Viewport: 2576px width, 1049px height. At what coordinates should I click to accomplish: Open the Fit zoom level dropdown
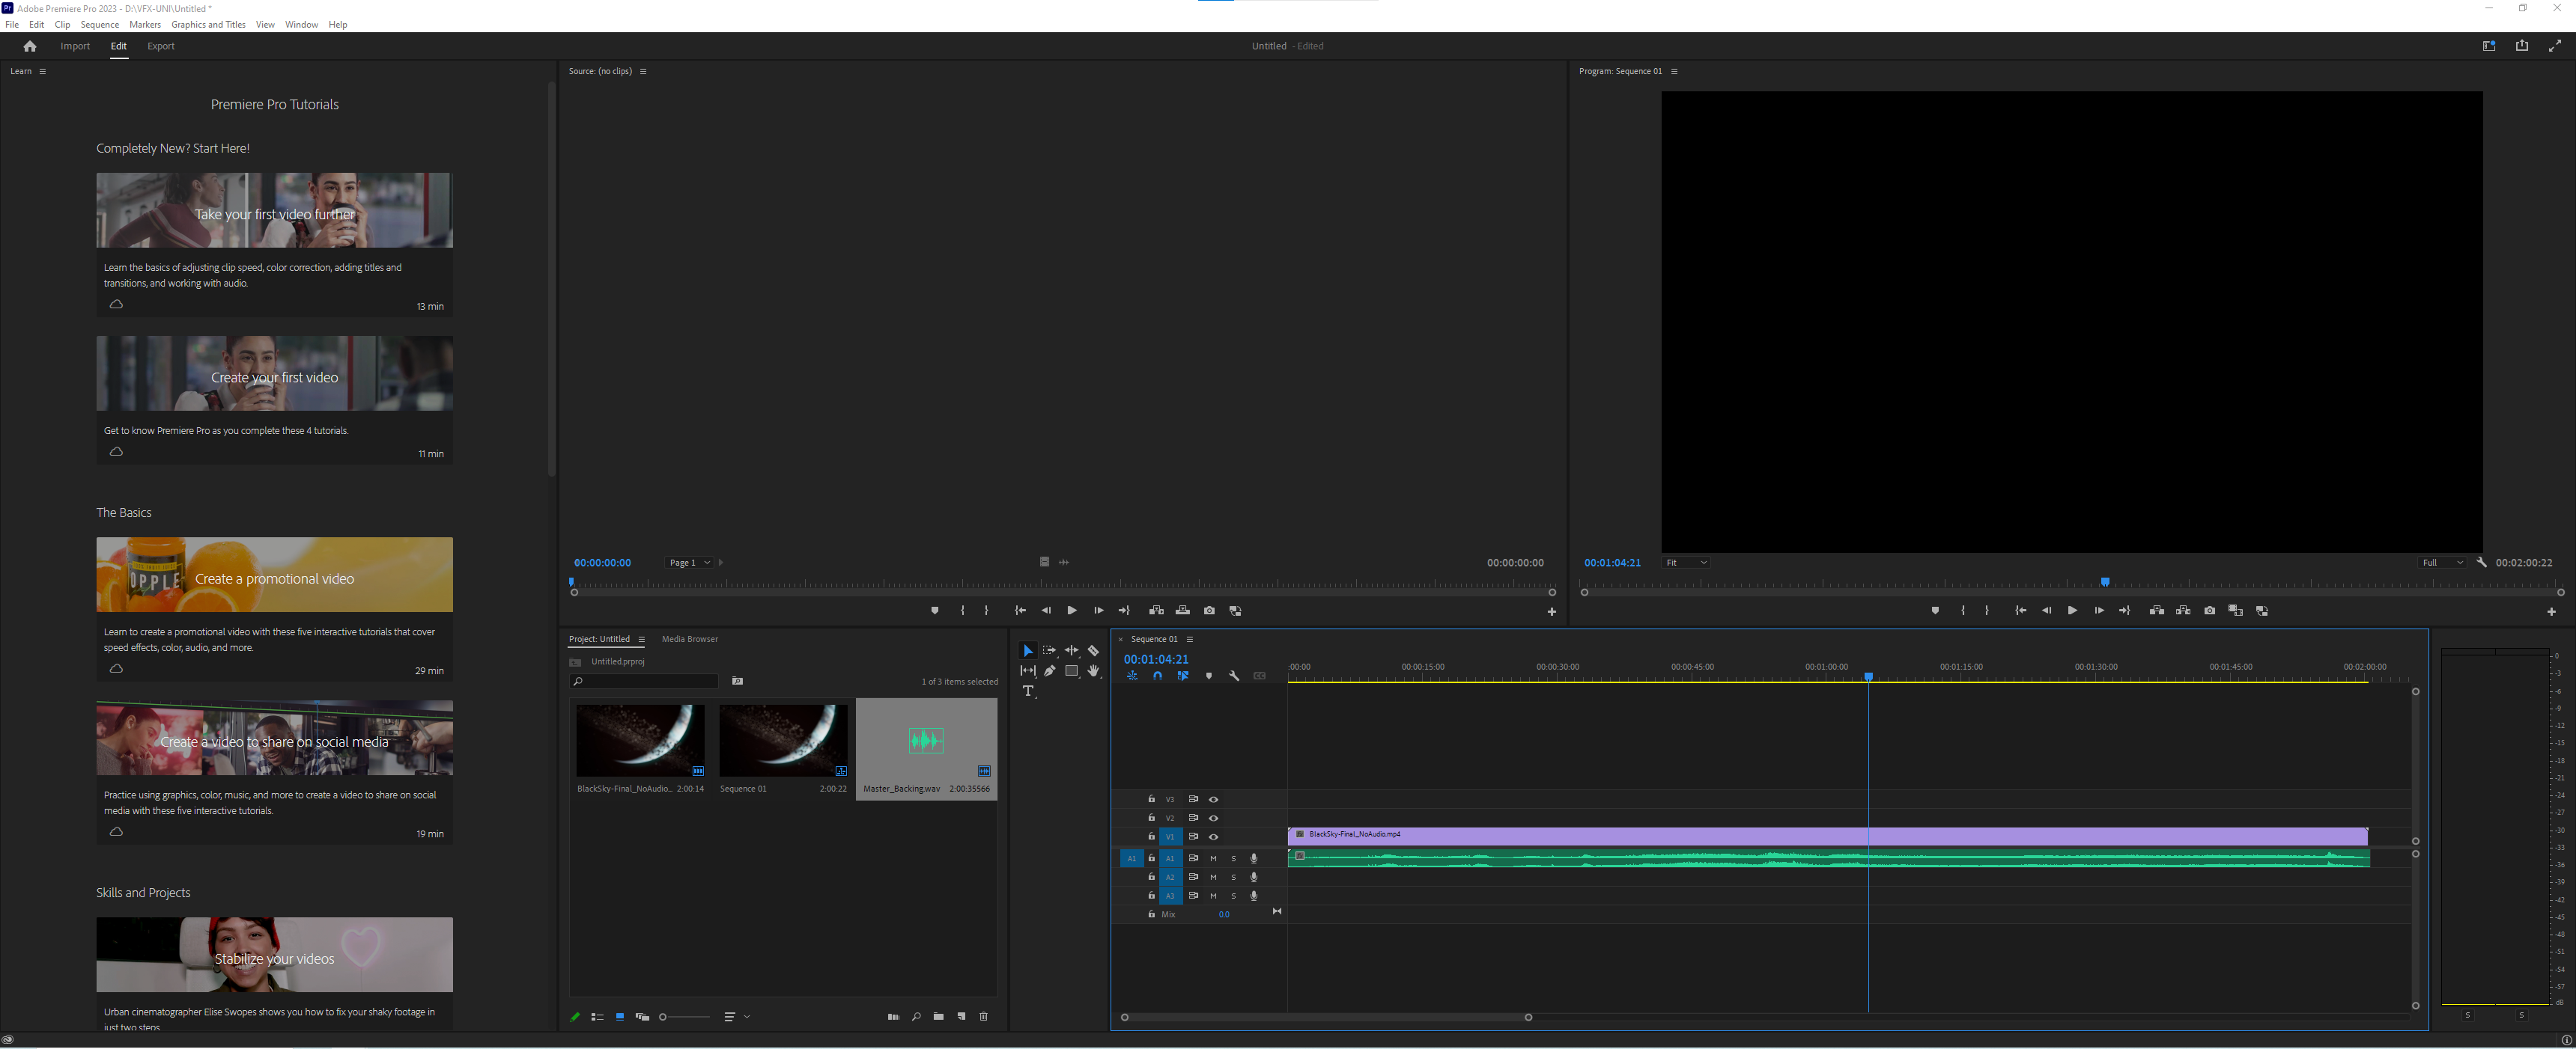1686,563
